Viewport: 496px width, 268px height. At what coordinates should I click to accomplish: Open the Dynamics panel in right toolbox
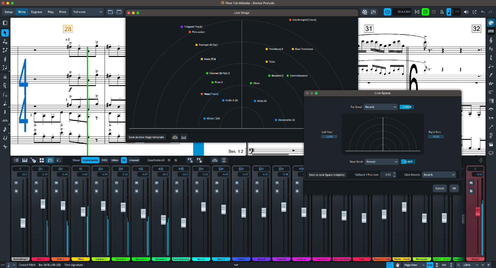click(491, 75)
